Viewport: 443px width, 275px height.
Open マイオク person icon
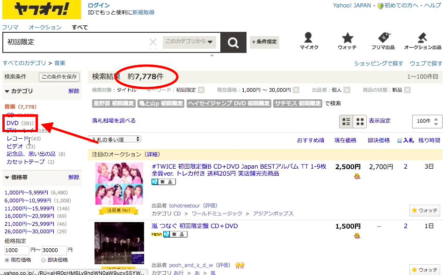309,41
